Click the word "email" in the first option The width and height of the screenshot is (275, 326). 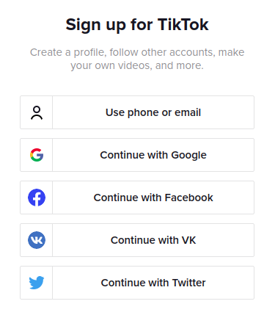pyautogui.click(x=188, y=112)
